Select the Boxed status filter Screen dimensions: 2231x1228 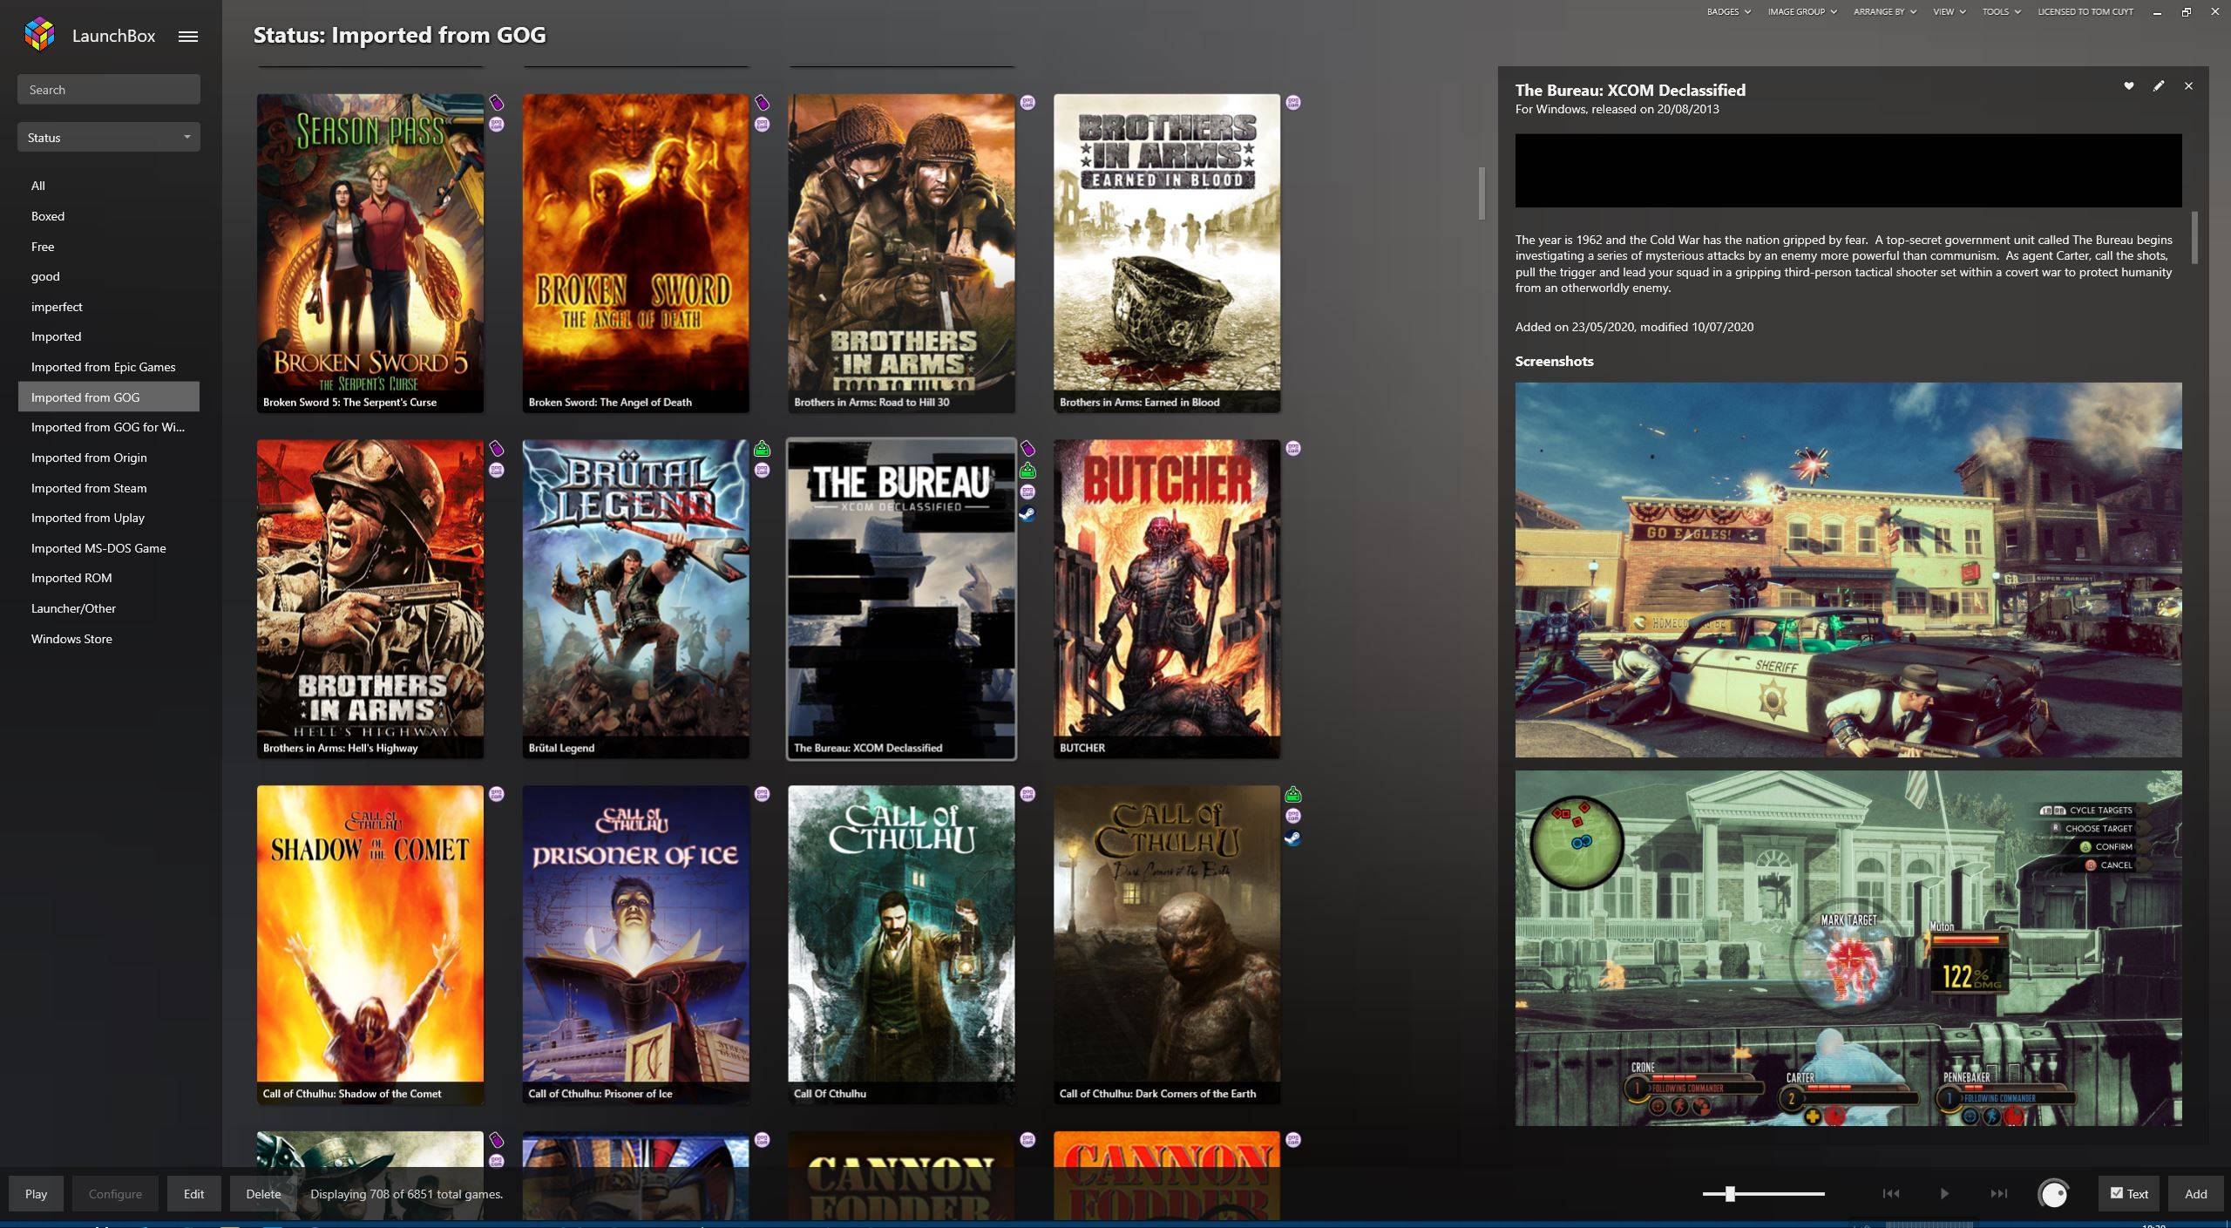[x=108, y=216]
